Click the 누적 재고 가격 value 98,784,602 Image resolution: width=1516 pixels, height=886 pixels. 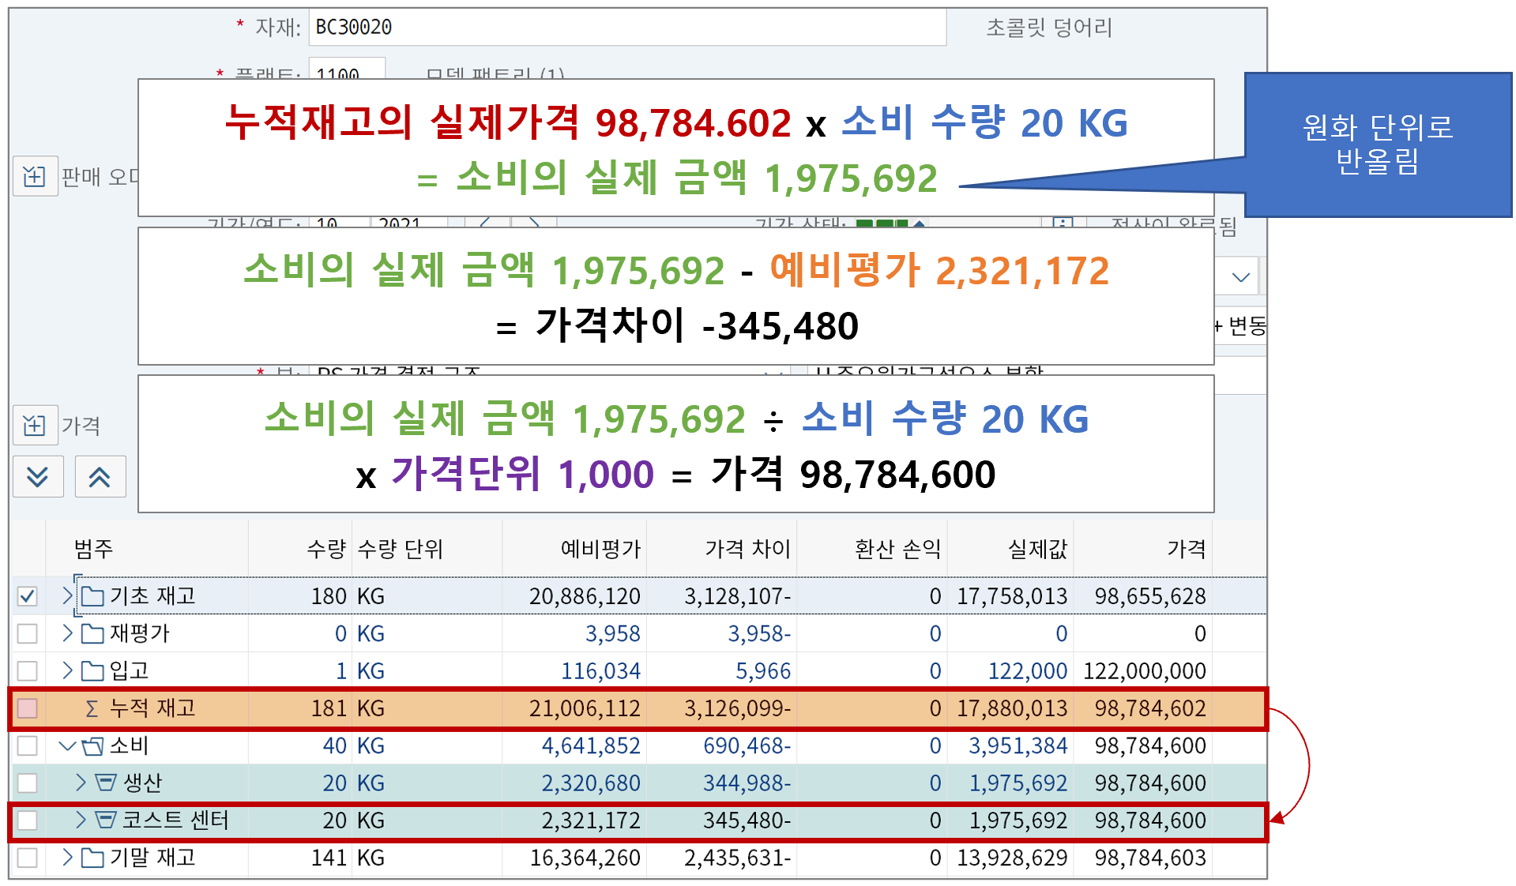(1150, 708)
